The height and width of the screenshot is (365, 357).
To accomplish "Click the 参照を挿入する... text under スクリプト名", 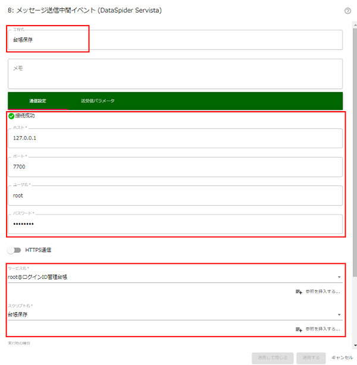I will pyautogui.click(x=322, y=329).
